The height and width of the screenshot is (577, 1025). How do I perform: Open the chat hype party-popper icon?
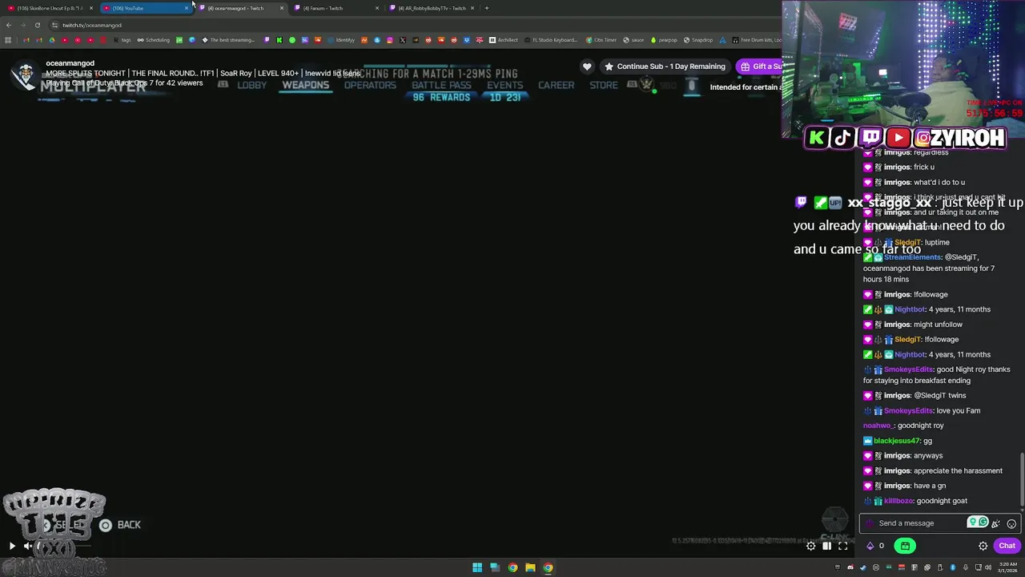point(995,523)
